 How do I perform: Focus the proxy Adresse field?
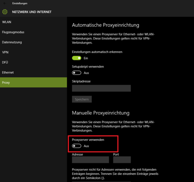[91, 160]
